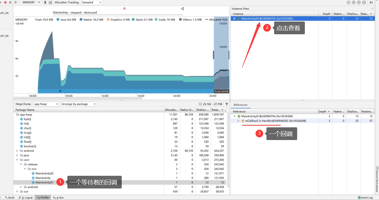Screen dimensions: 379x200
Task: Sort by Allocations column header
Action: (171, 110)
